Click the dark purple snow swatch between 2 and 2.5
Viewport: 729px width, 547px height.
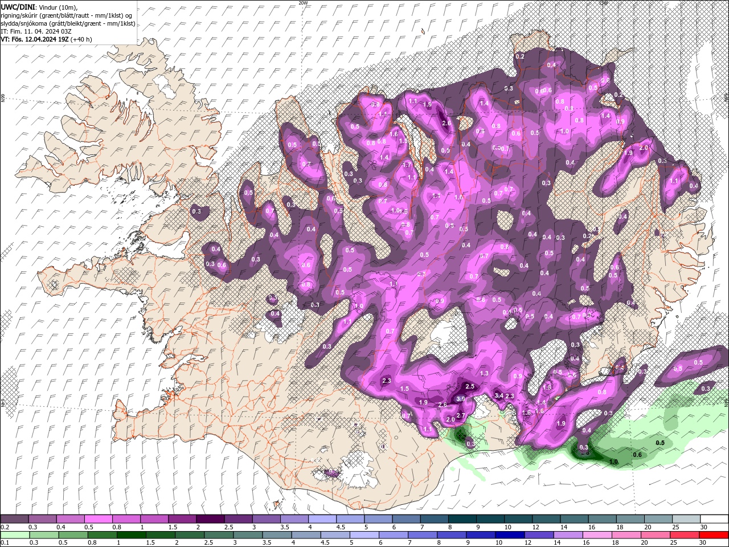click(210, 519)
